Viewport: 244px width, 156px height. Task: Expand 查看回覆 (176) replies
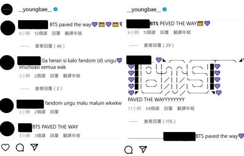pyautogui.click(x=159, y=121)
